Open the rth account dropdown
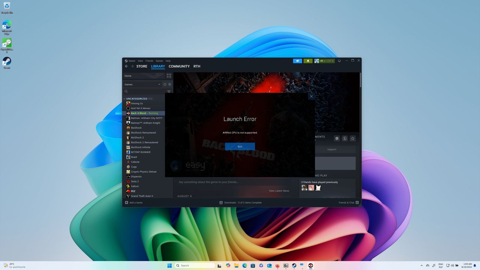The height and width of the screenshot is (270, 480). click(x=324, y=61)
